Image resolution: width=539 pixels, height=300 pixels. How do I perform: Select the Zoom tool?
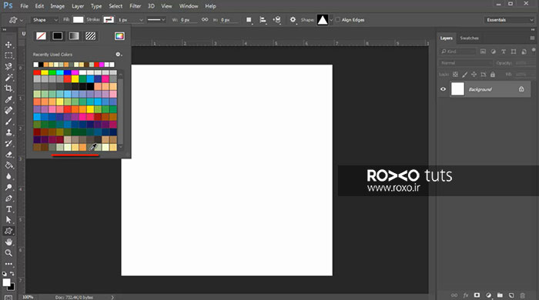(8, 253)
